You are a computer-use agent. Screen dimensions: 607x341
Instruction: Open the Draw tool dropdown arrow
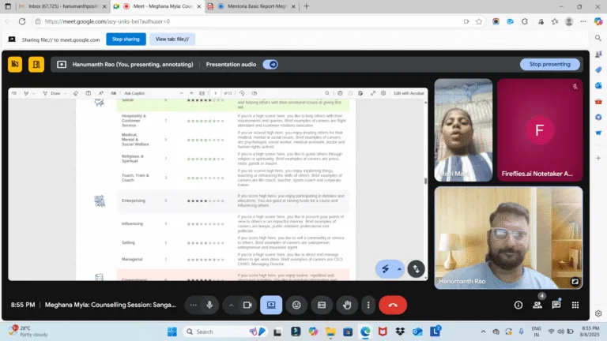pyautogui.click(x=66, y=93)
